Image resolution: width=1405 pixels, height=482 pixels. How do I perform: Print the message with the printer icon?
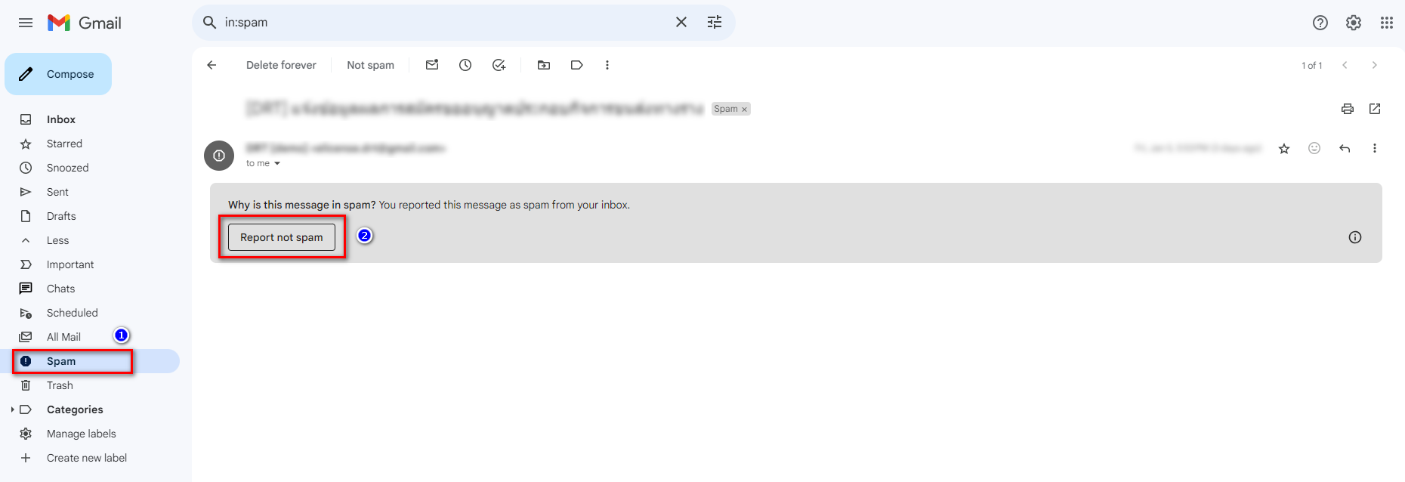click(x=1348, y=109)
